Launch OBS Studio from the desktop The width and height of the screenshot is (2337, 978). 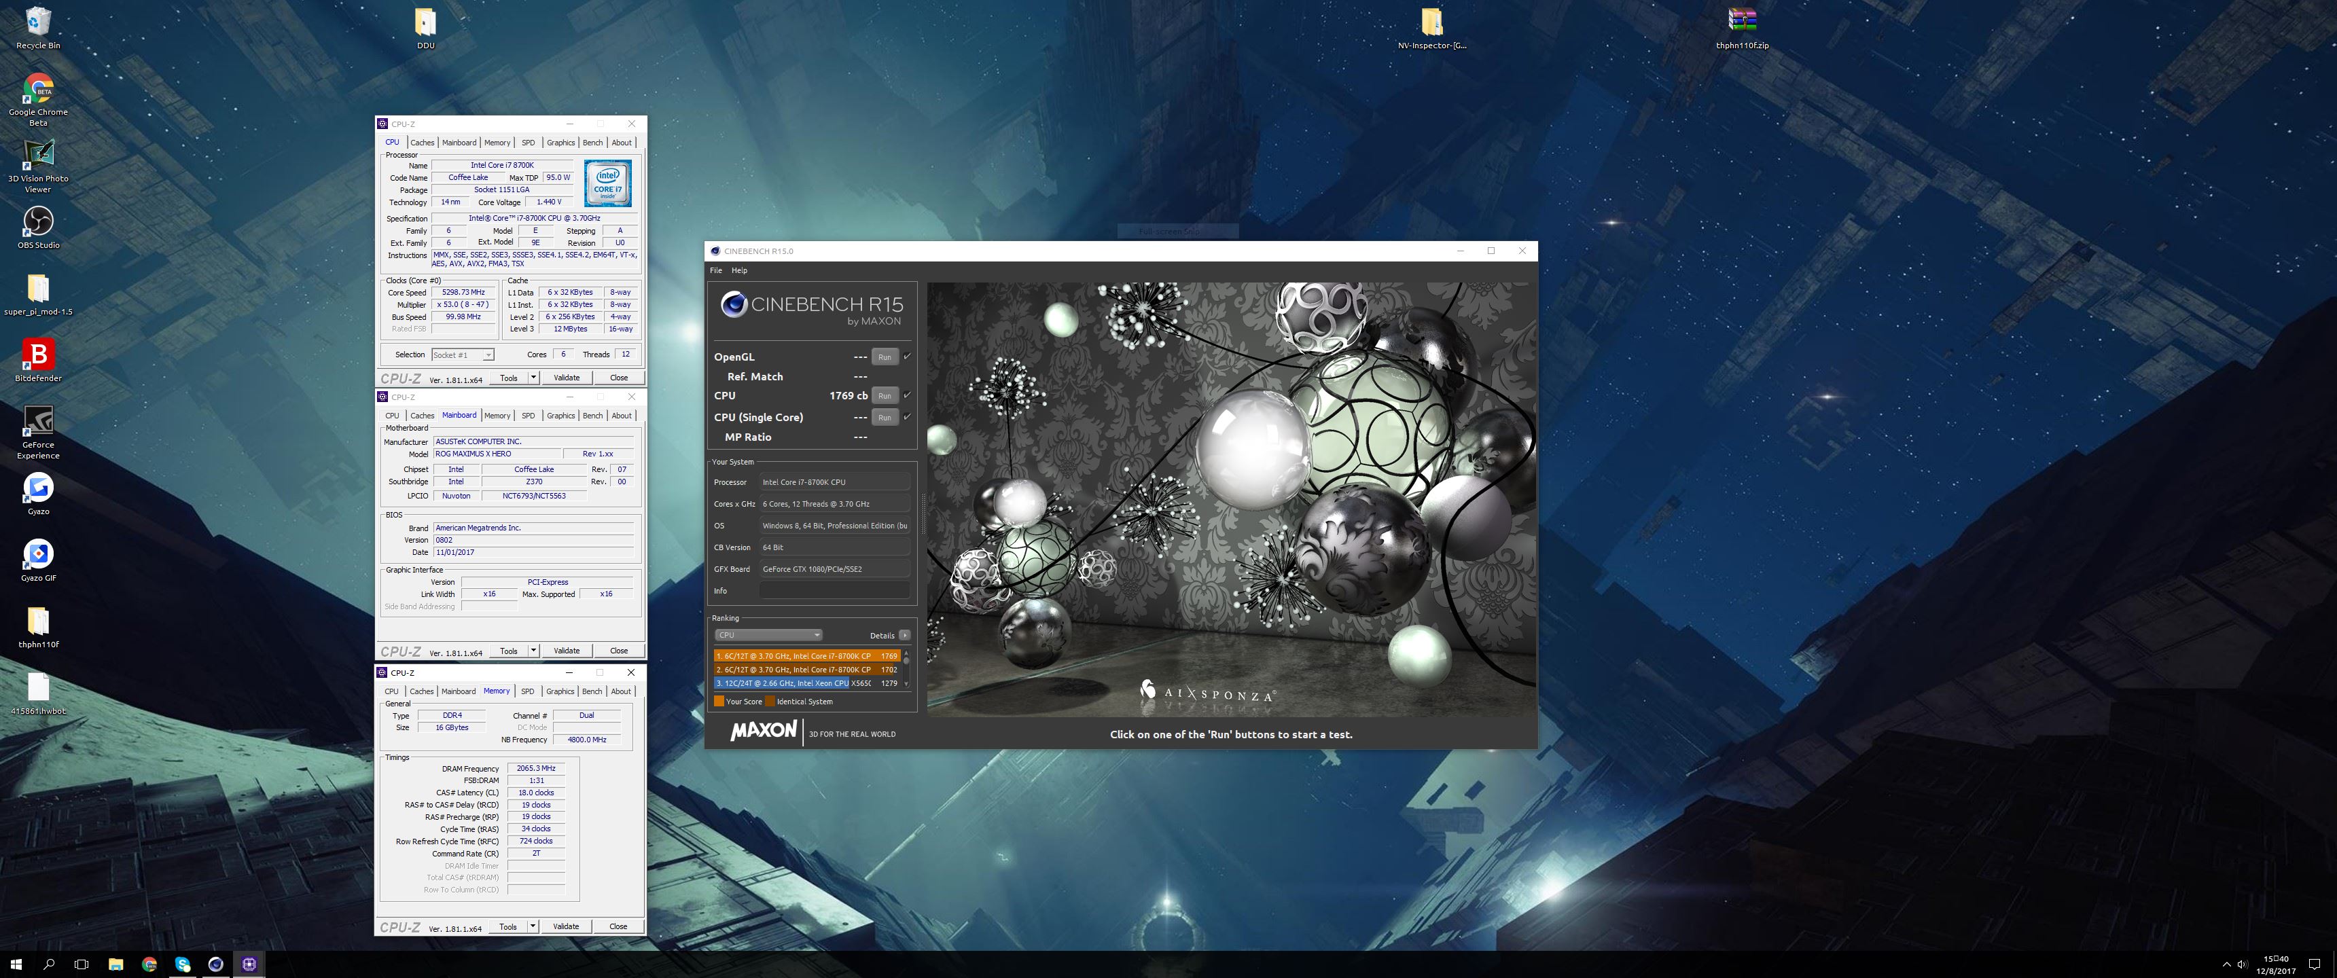38,227
